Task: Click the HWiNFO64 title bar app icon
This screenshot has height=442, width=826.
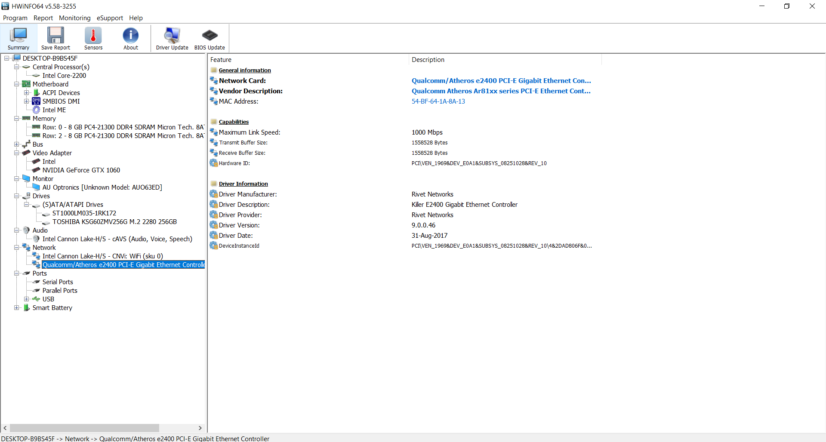Action: tap(5, 6)
